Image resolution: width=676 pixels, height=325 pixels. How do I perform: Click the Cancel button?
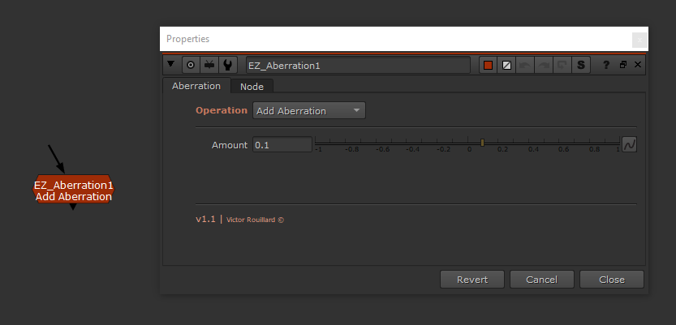coord(542,280)
